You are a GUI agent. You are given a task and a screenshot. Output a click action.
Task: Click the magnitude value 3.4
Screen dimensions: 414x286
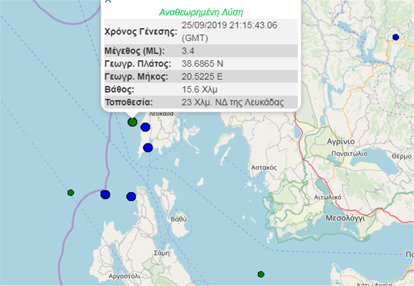(187, 51)
